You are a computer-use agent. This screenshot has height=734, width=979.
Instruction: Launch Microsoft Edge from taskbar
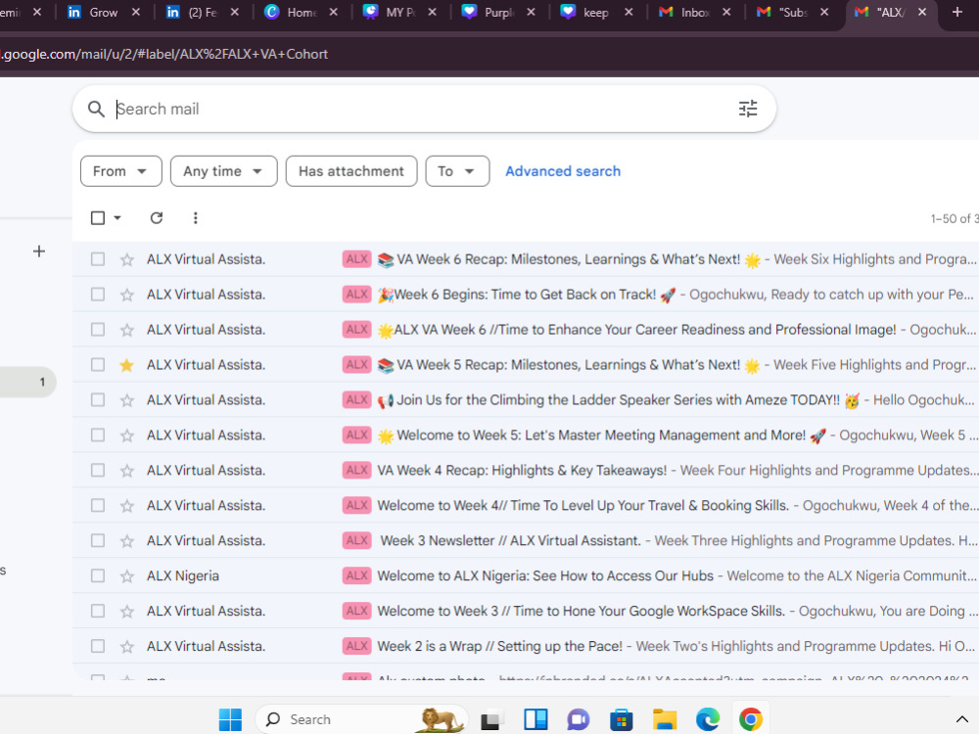pyautogui.click(x=708, y=719)
